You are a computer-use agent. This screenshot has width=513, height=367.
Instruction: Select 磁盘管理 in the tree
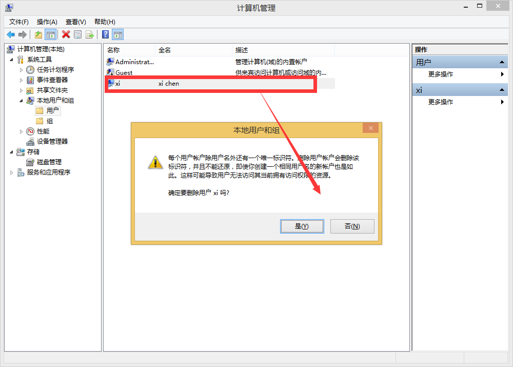pyautogui.click(x=49, y=162)
